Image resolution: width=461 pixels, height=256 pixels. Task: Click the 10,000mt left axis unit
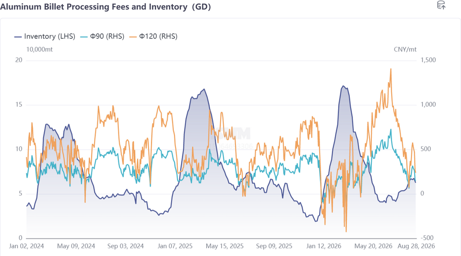(40, 50)
